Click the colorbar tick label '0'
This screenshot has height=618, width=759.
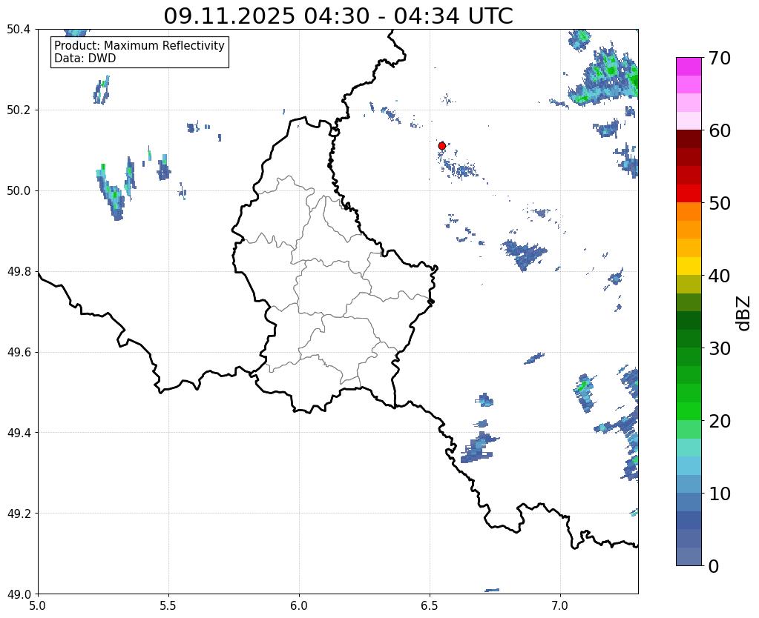(714, 566)
